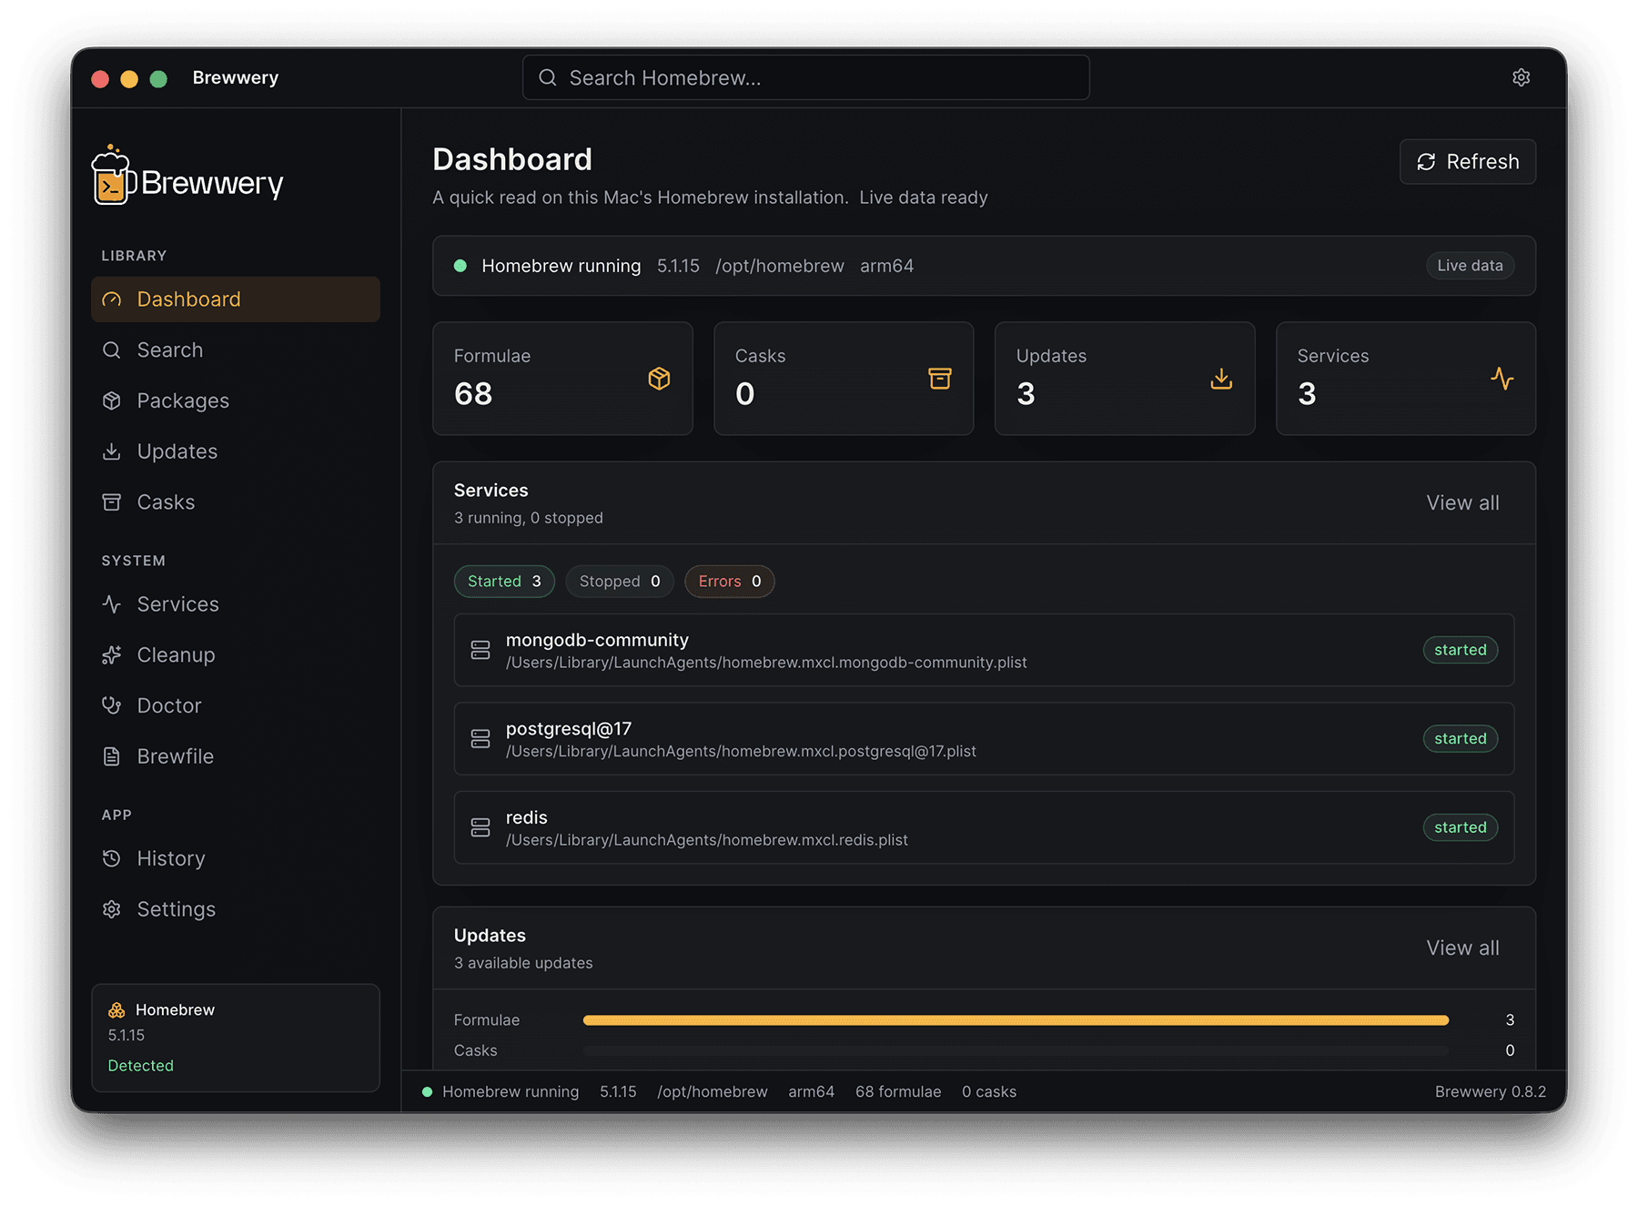Viewport: 1638px width, 1206px height.
Task: Click 3 running, 0 stopped summary text
Action: pyautogui.click(x=529, y=518)
